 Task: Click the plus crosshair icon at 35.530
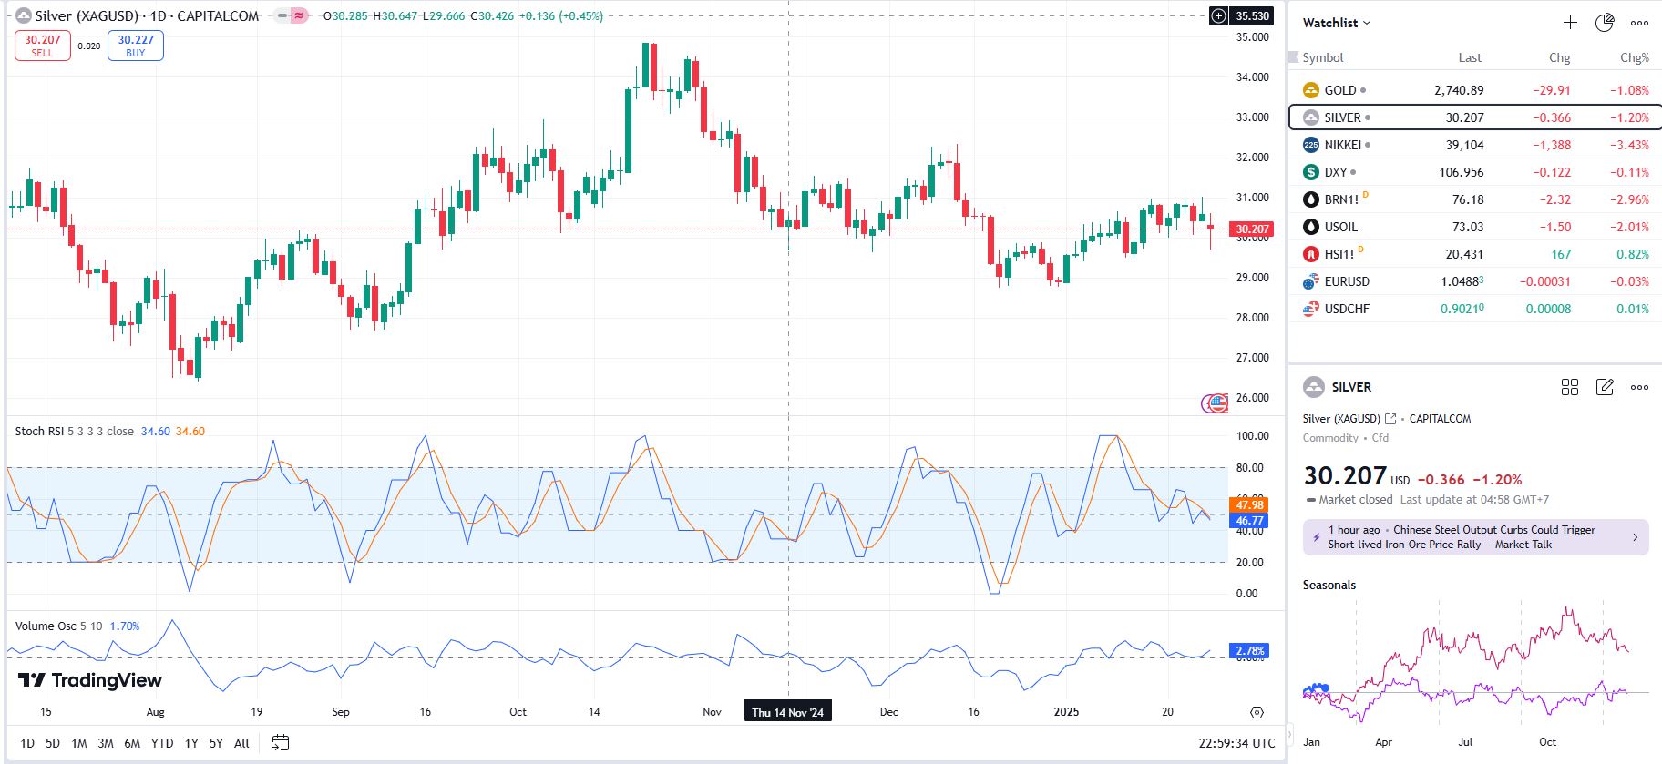tap(1218, 16)
